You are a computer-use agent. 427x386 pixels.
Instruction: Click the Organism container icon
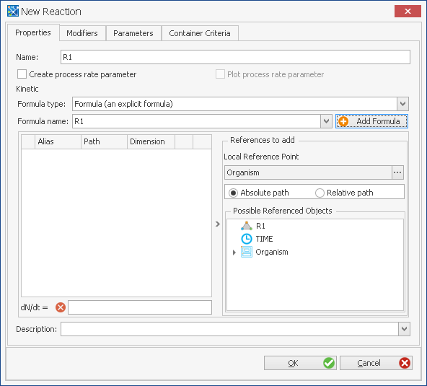tap(247, 252)
